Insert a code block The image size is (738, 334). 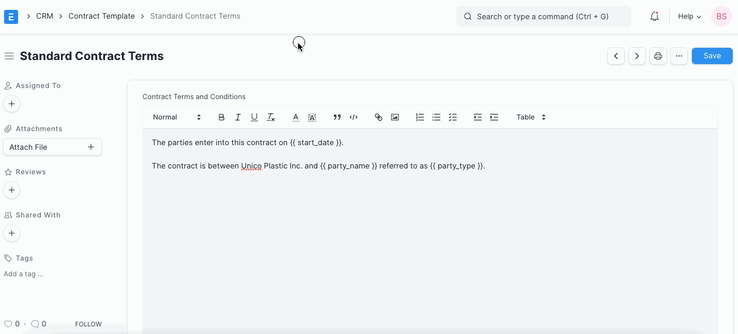354,117
